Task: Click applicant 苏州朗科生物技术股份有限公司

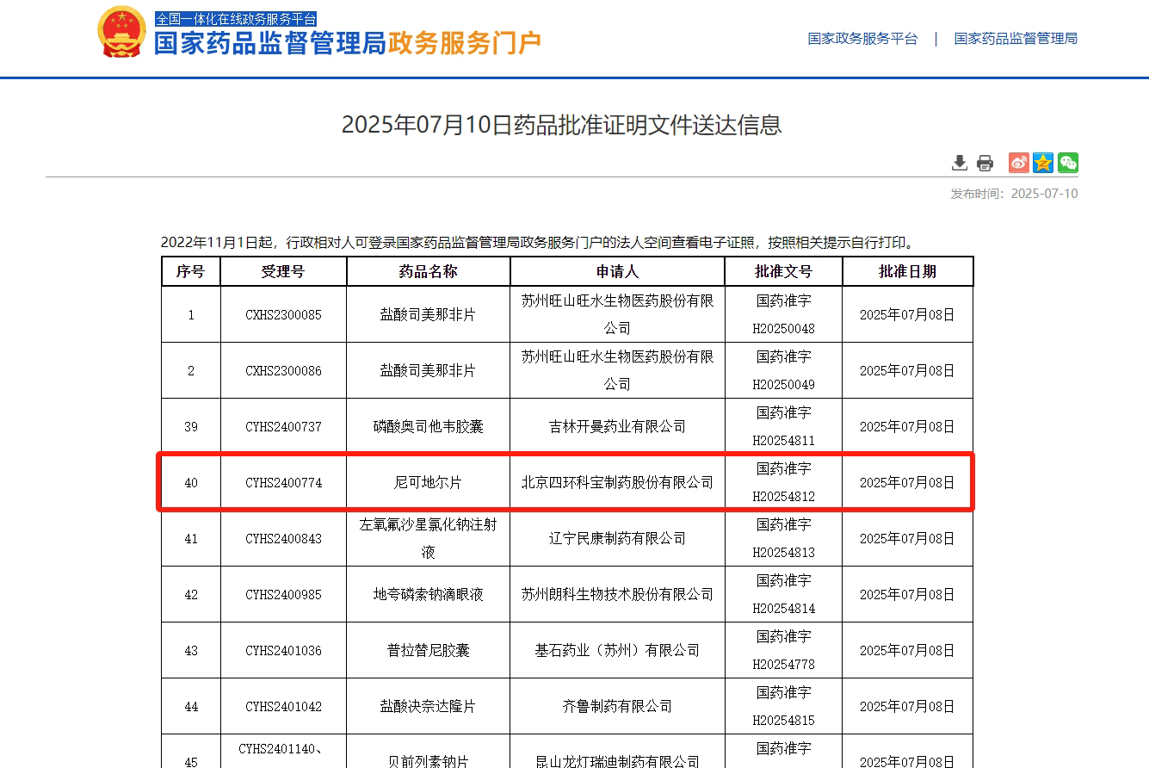Action: (x=617, y=595)
